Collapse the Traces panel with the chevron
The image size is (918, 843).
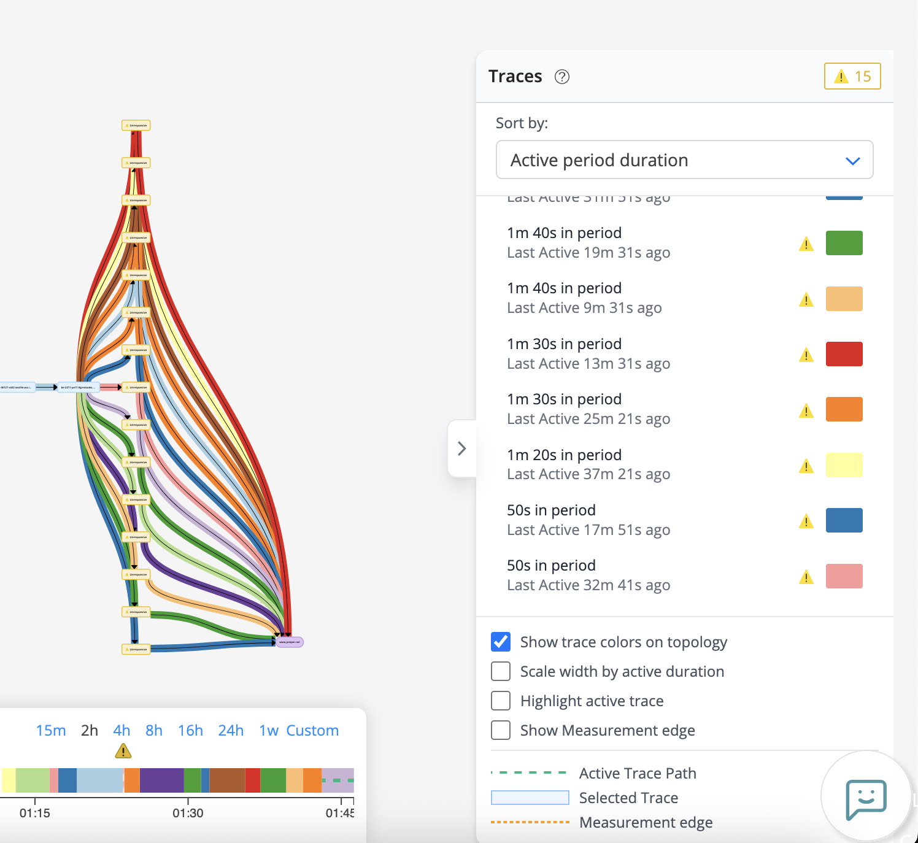click(463, 448)
